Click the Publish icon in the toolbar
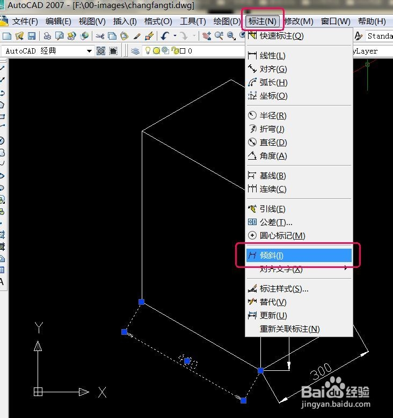393x418 pixels. tap(71, 36)
